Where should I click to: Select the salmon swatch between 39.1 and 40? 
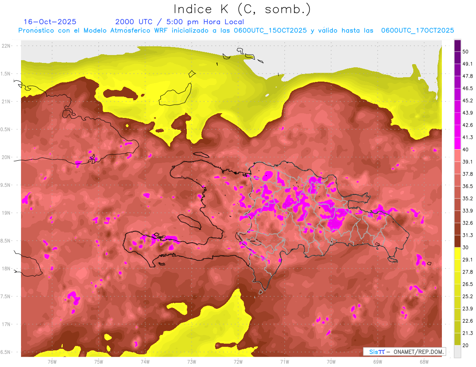point(457,156)
